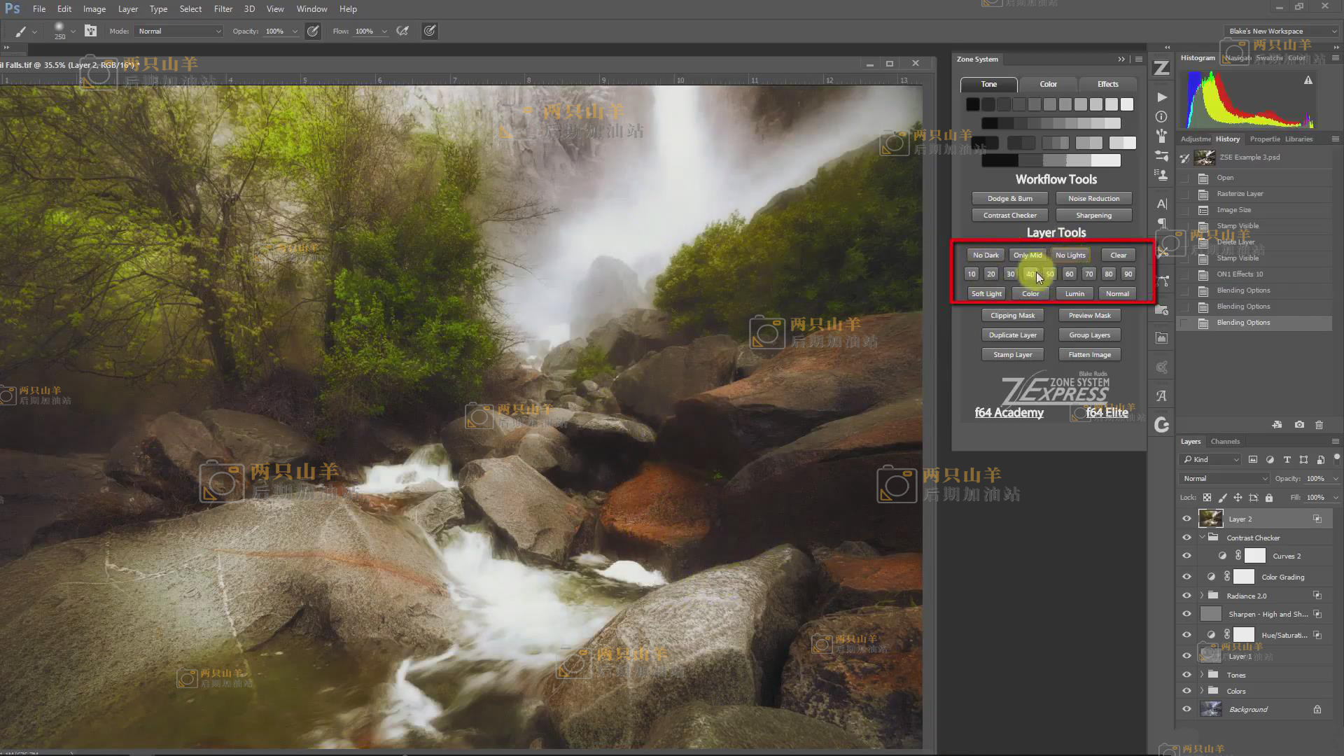Image resolution: width=1344 pixels, height=756 pixels.
Task: Click lock all padlock icon in Layers
Action: pyautogui.click(x=1269, y=498)
